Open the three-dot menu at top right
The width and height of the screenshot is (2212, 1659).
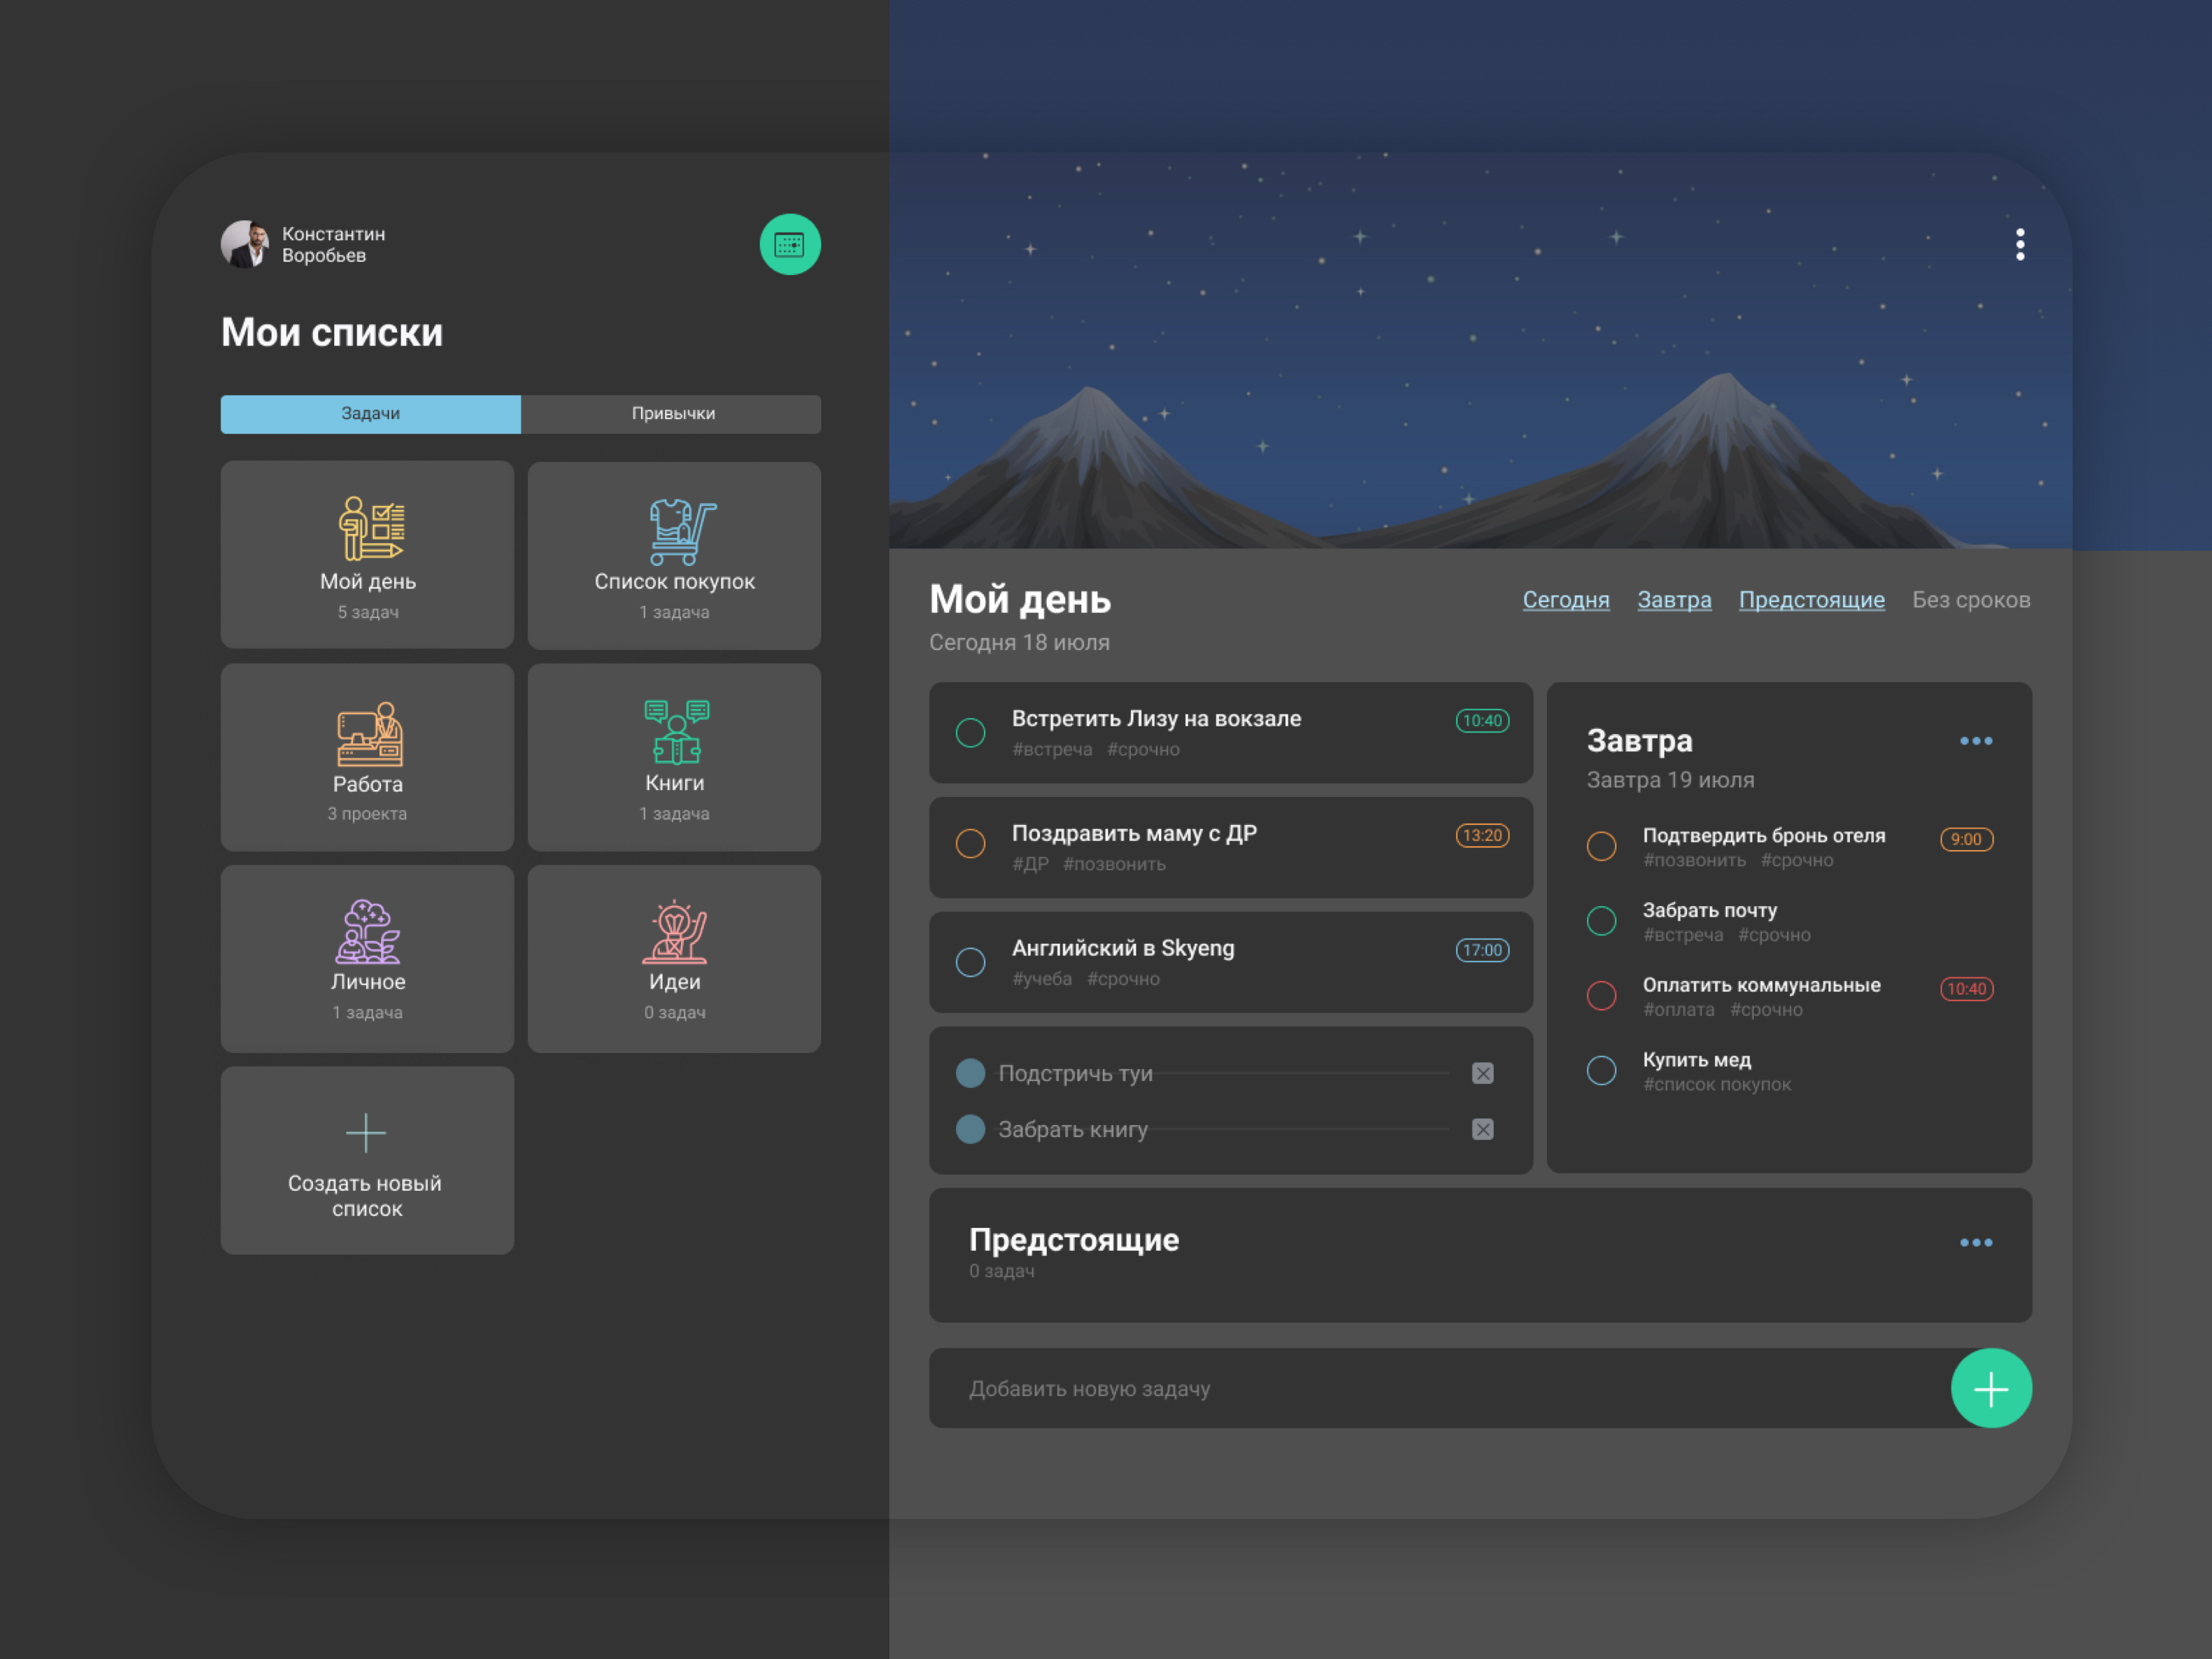tap(2020, 243)
